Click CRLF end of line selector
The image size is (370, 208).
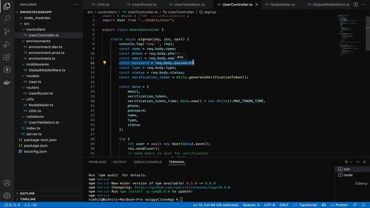284,205
